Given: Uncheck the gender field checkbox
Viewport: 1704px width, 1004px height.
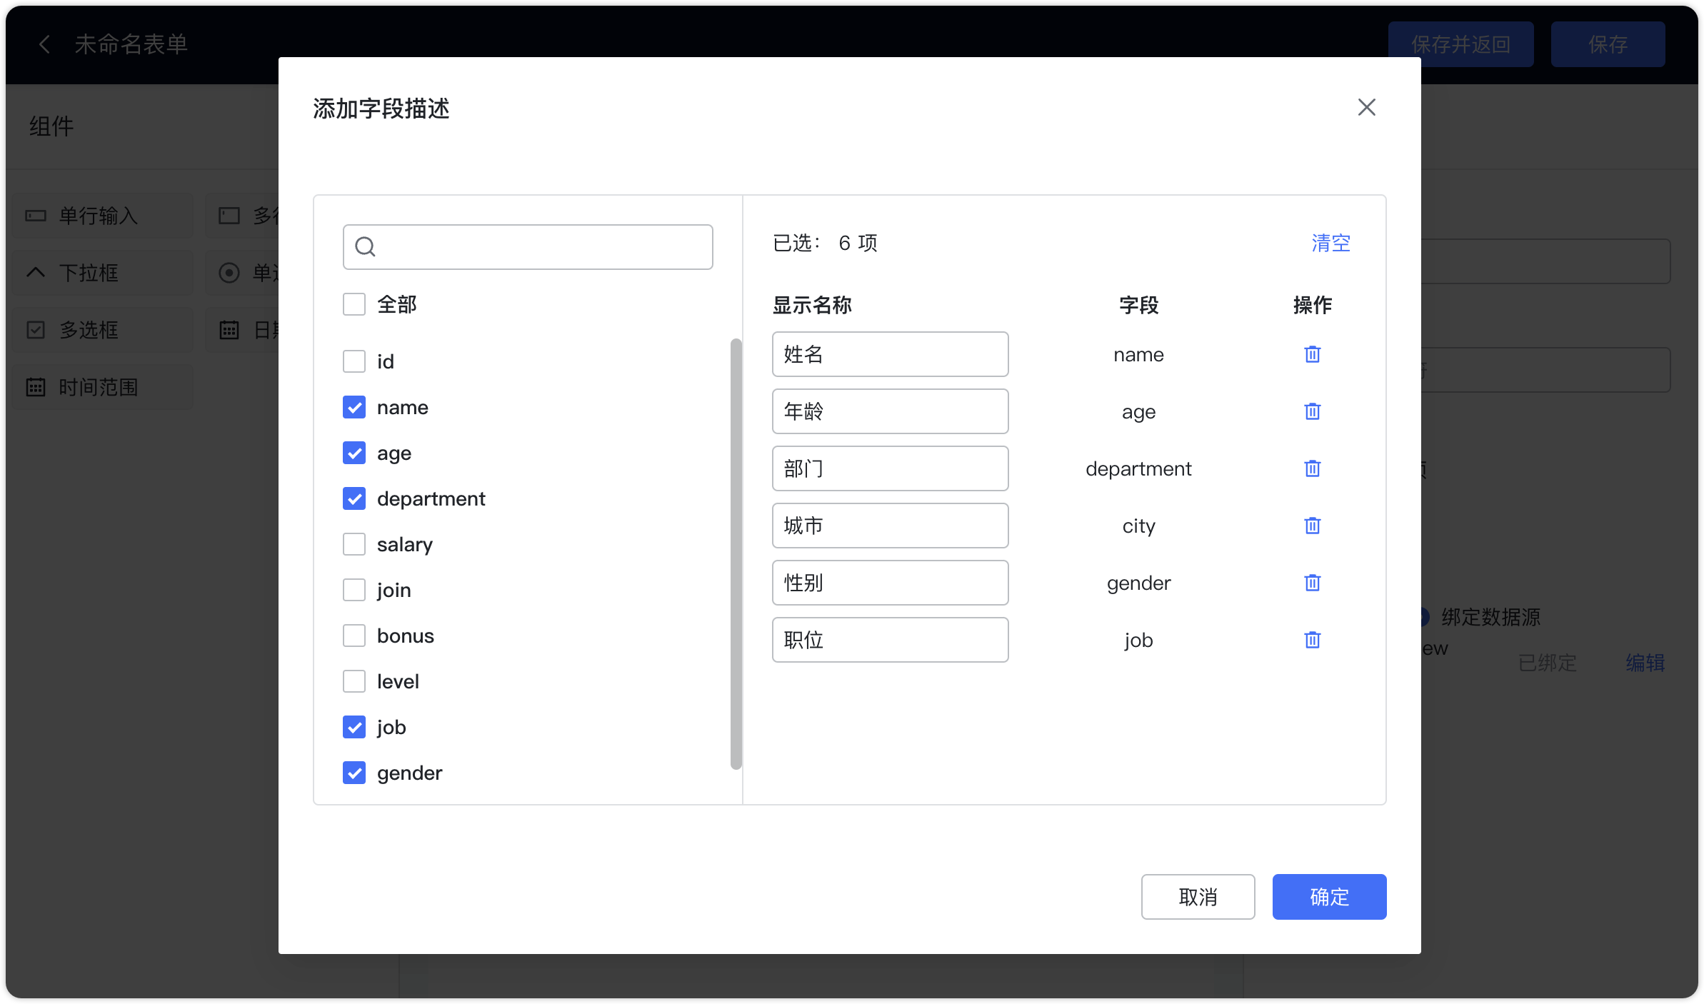Looking at the screenshot, I should [x=354, y=773].
